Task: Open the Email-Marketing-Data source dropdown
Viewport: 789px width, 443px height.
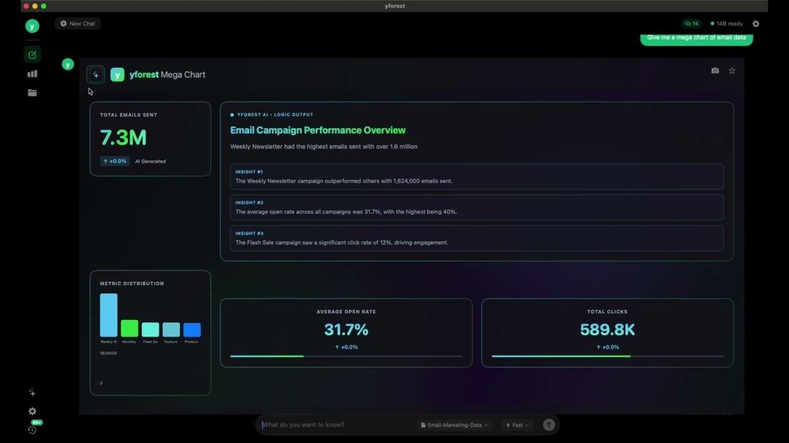Action: 454,425
